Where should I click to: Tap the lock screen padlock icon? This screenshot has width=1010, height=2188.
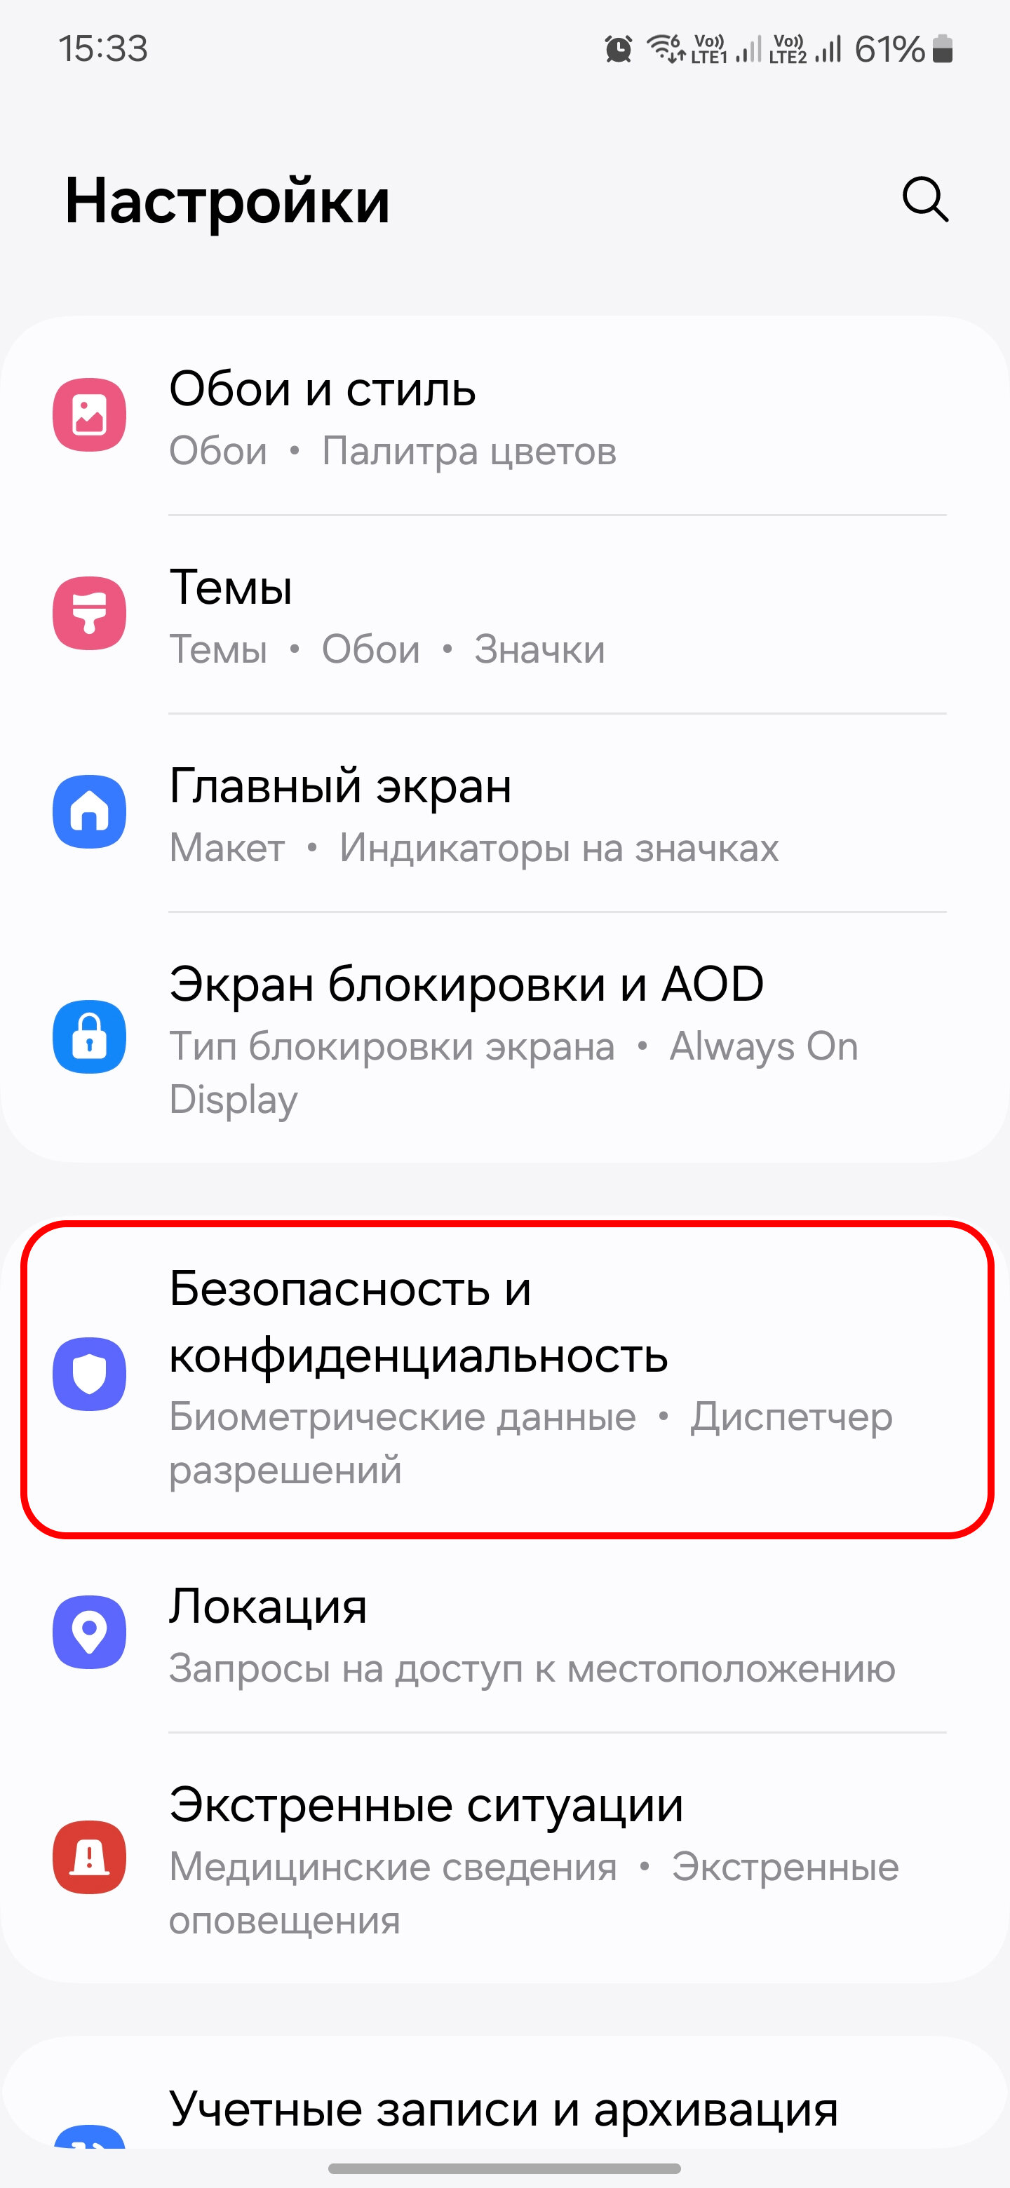pos(89,1036)
